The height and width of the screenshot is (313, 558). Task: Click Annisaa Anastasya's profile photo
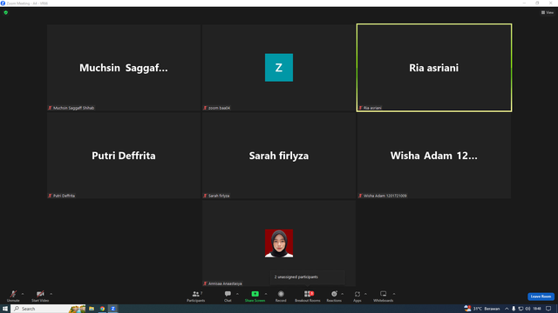point(279,243)
